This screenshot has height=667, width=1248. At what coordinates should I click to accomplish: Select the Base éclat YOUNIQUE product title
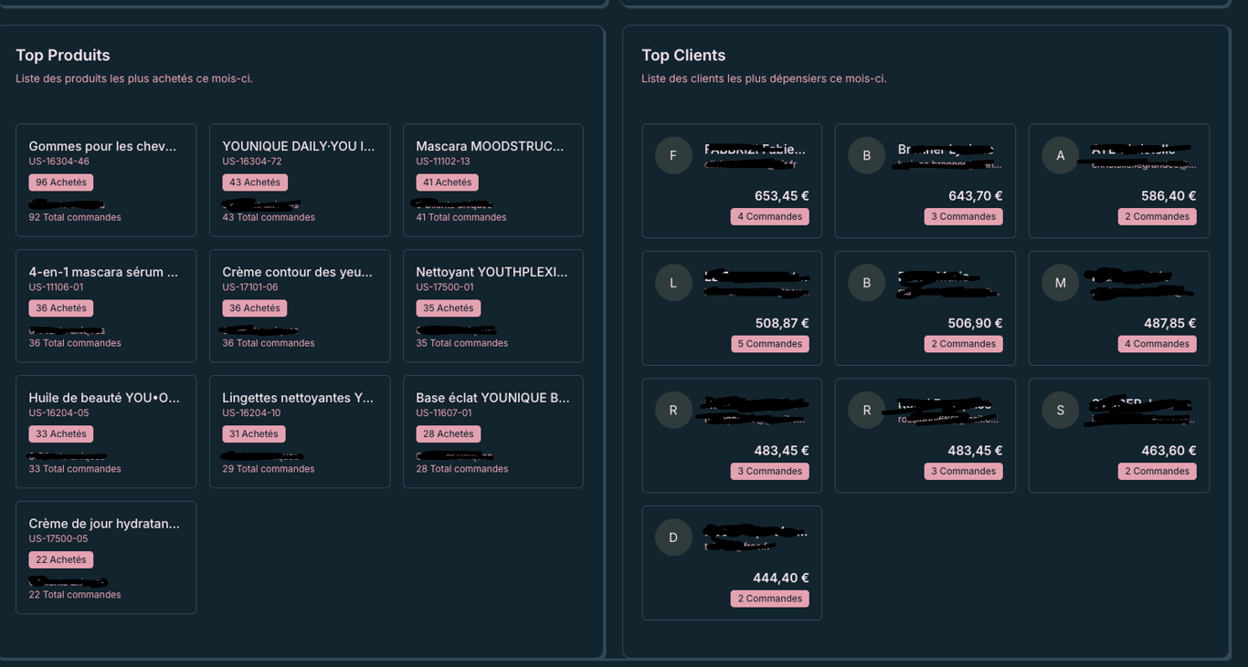click(492, 398)
